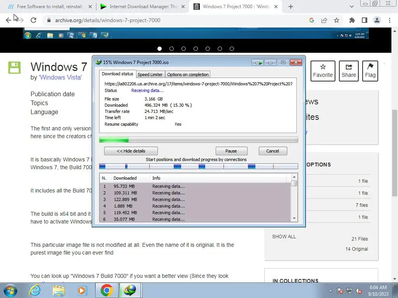Click the Downloaded column header
The width and height of the screenshot is (398, 298).
tap(131, 178)
